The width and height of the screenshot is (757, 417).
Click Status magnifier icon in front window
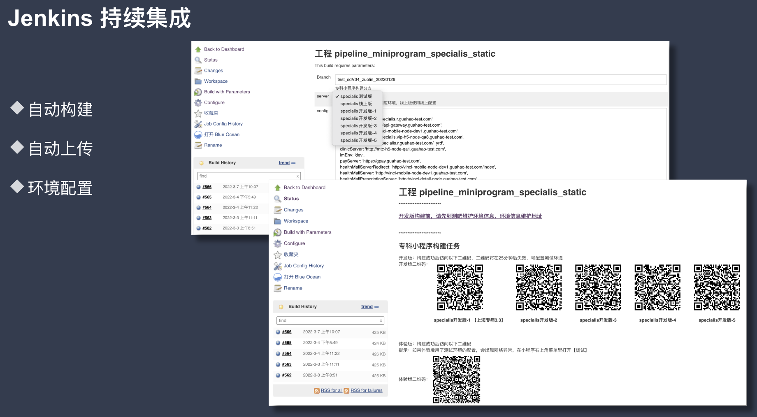pyautogui.click(x=278, y=199)
